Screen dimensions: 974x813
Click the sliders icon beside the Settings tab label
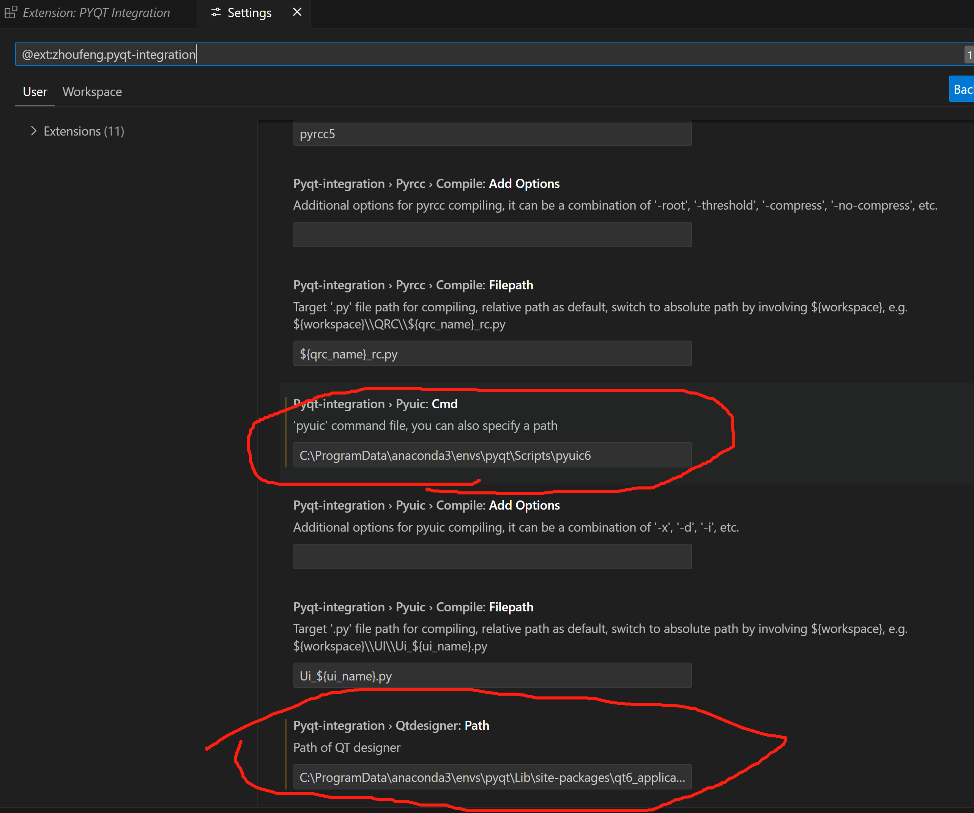(215, 13)
